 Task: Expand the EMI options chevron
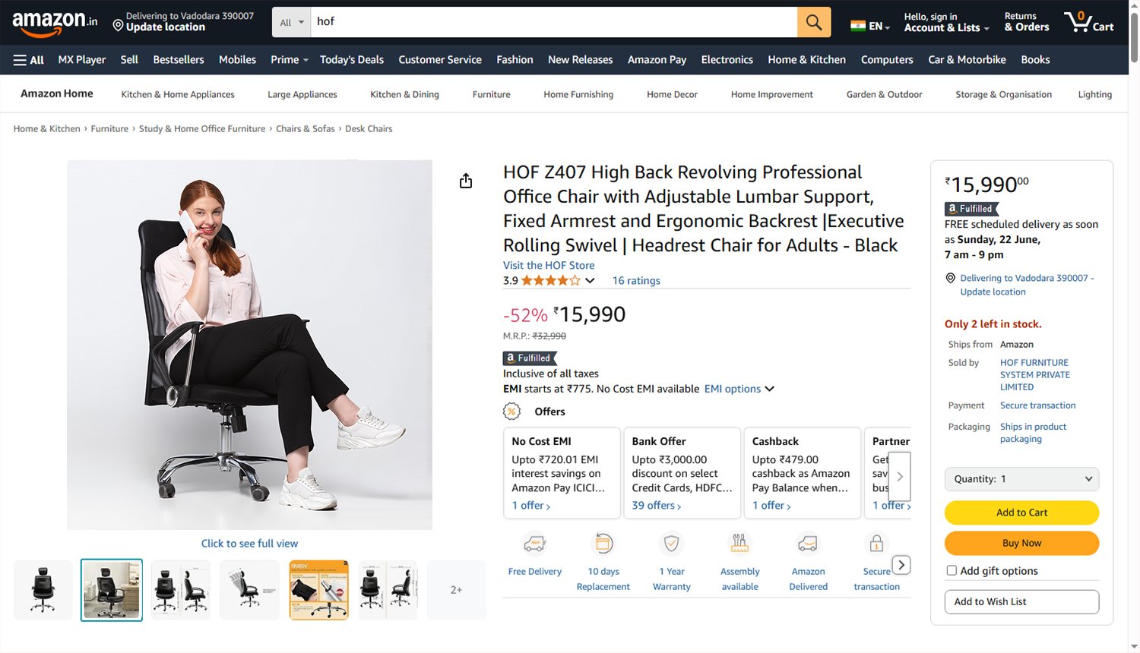tap(770, 389)
